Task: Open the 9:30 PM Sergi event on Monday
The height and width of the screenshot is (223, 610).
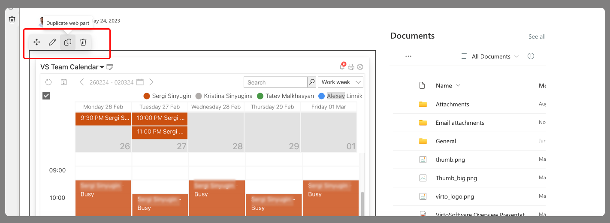Action: click(103, 119)
